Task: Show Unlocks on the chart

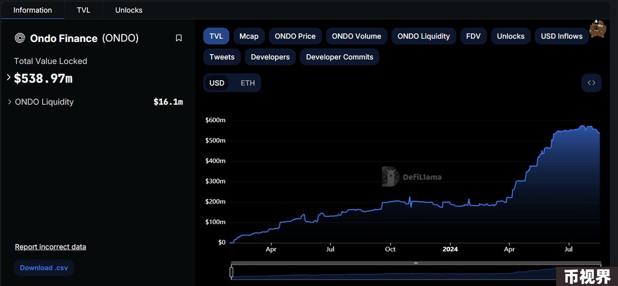Action: tap(511, 36)
